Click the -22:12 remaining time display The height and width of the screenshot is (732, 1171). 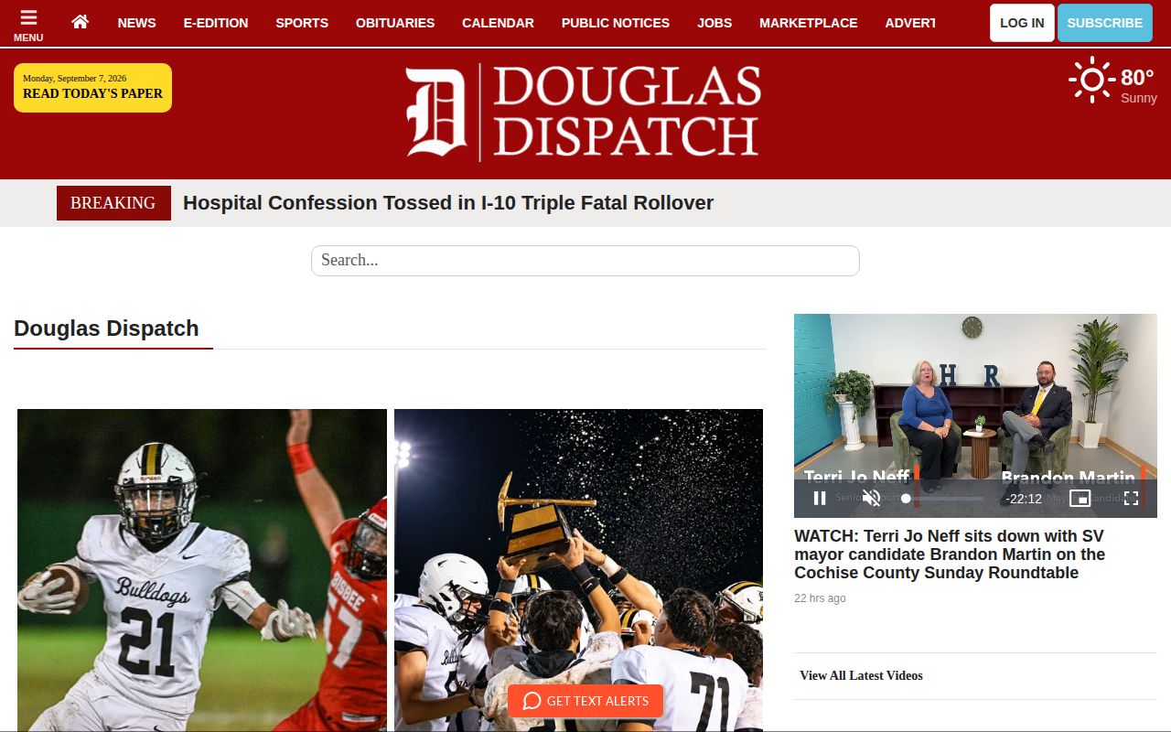1024,499
